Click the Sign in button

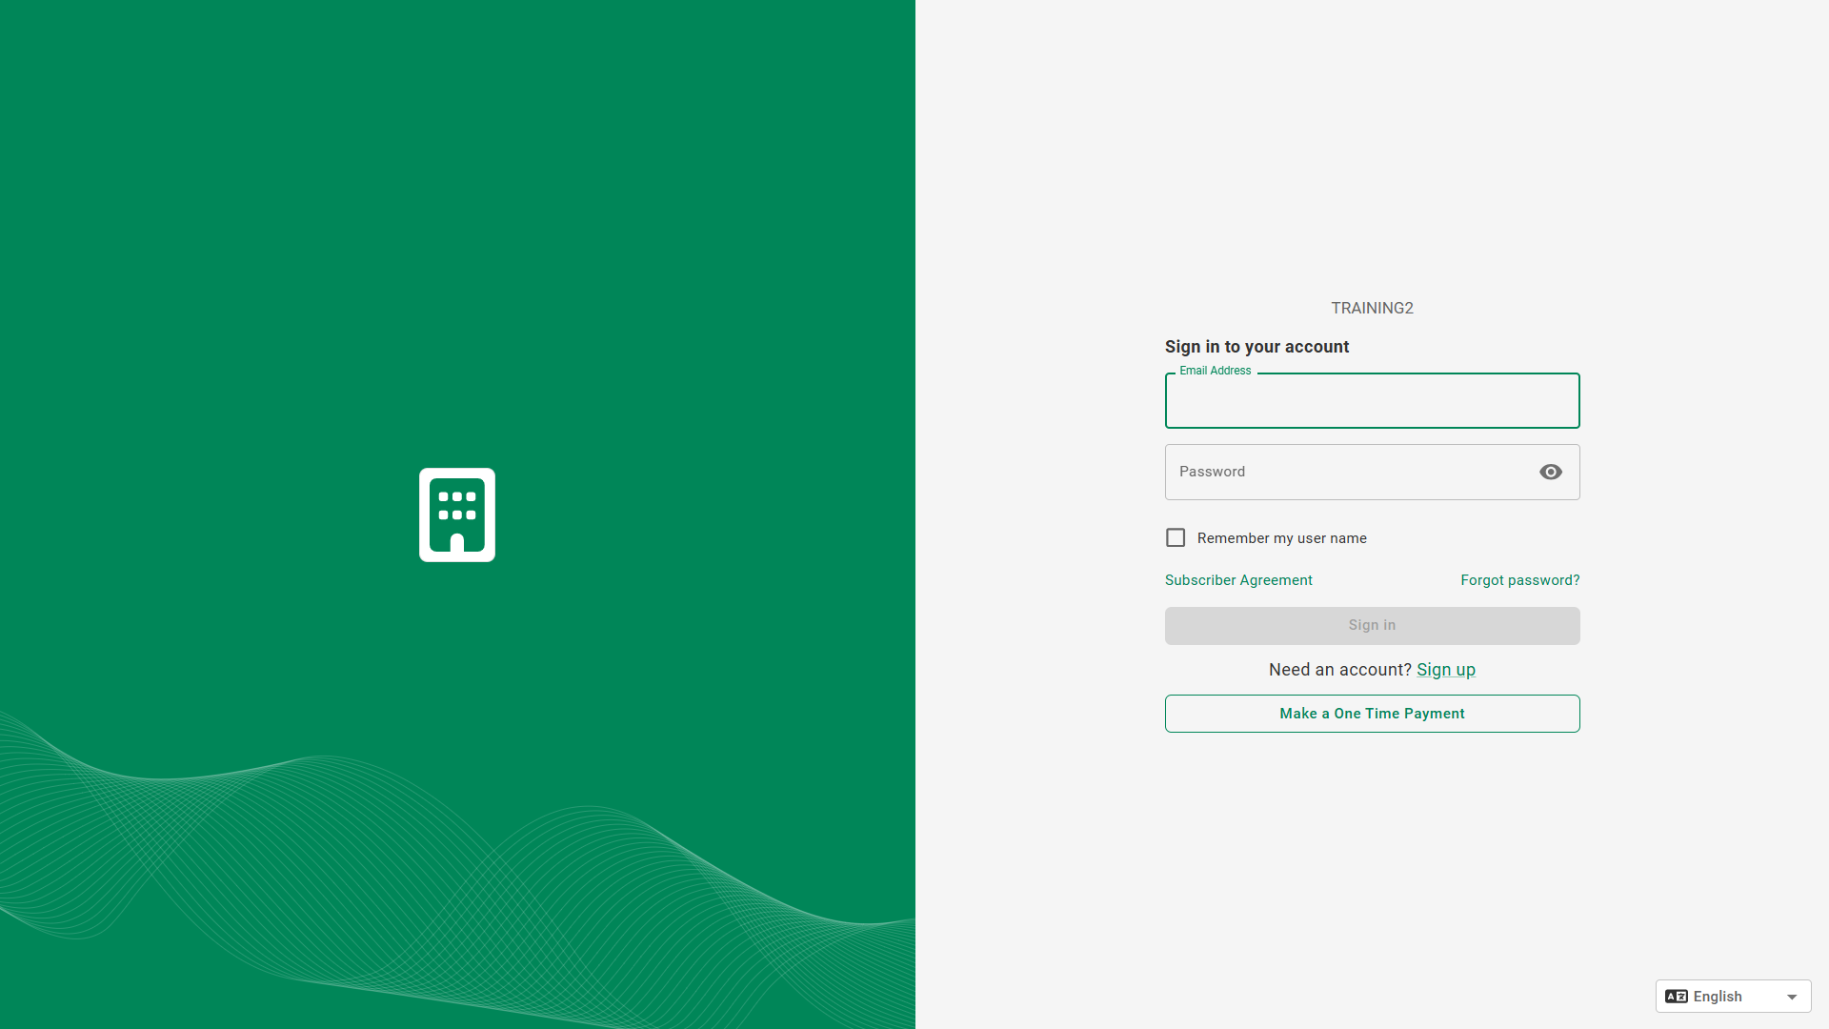pos(1372,626)
